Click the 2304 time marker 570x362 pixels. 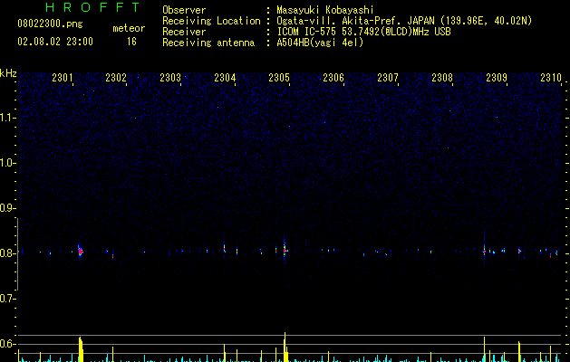click(225, 78)
